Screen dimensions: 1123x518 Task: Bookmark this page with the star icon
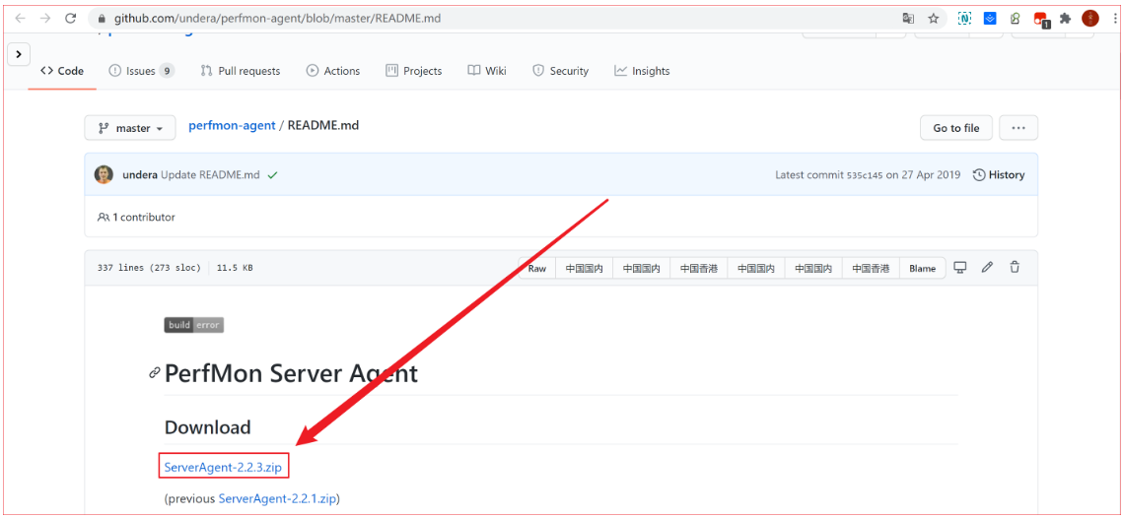point(934,19)
